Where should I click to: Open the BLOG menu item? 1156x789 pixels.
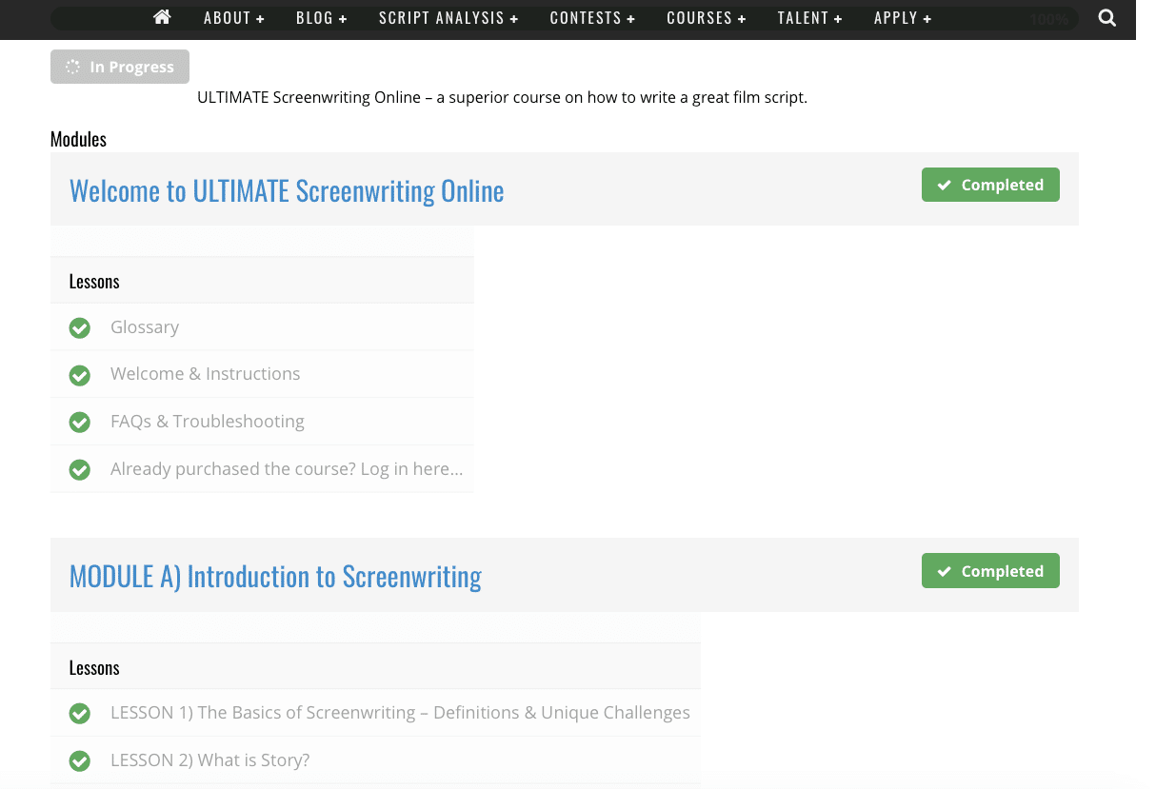321,18
